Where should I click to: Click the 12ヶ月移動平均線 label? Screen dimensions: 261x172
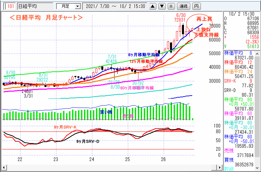[x=146, y=61]
